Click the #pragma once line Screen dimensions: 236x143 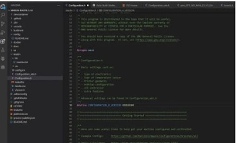click(x=85, y=50)
